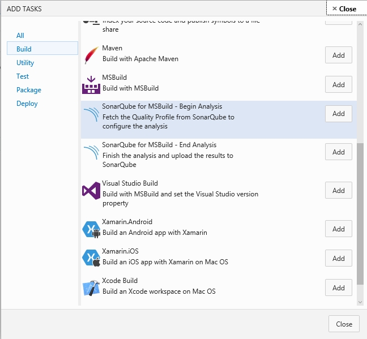Add the Xamarin.Android task
The width and height of the screenshot is (367, 339).
[339, 229]
